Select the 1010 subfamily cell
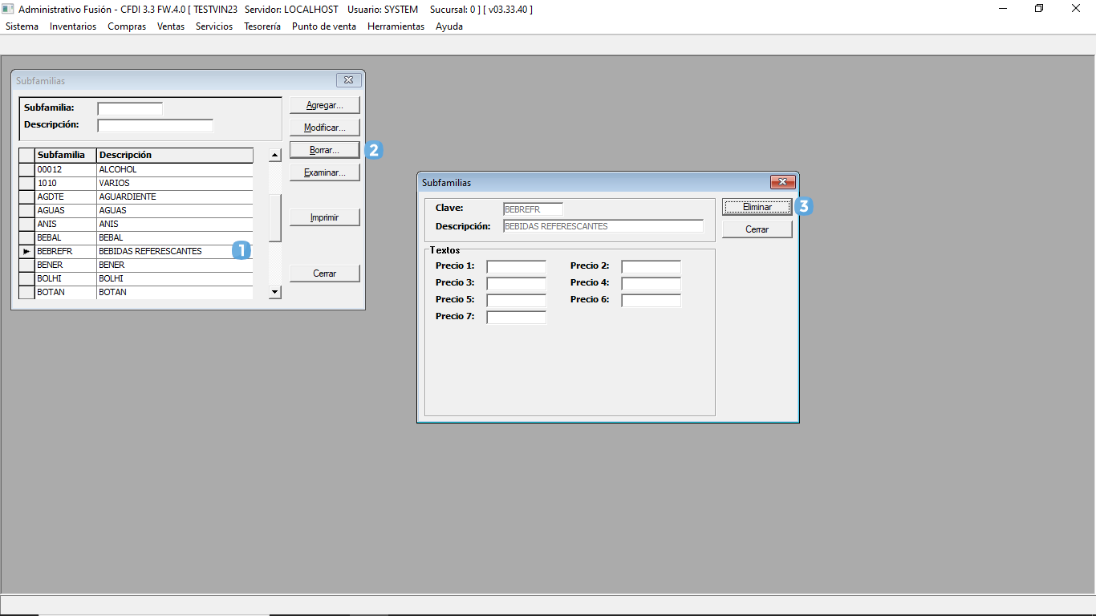1096x616 pixels. tap(66, 184)
